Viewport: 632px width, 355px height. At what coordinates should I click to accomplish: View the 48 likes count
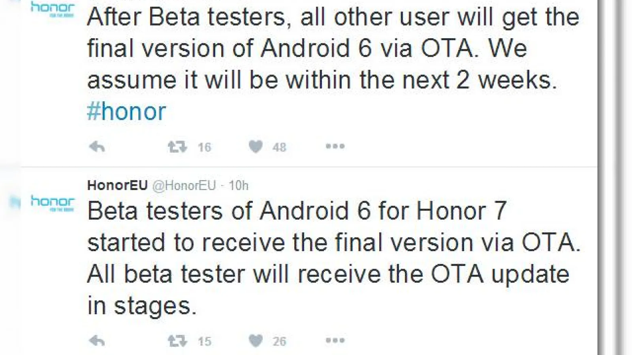[x=279, y=147]
